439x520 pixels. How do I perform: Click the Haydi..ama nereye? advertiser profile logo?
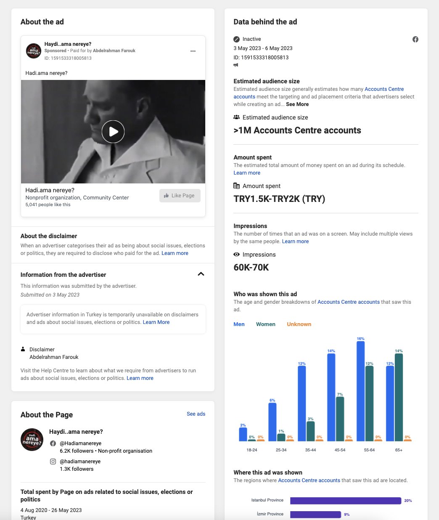(34, 51)
